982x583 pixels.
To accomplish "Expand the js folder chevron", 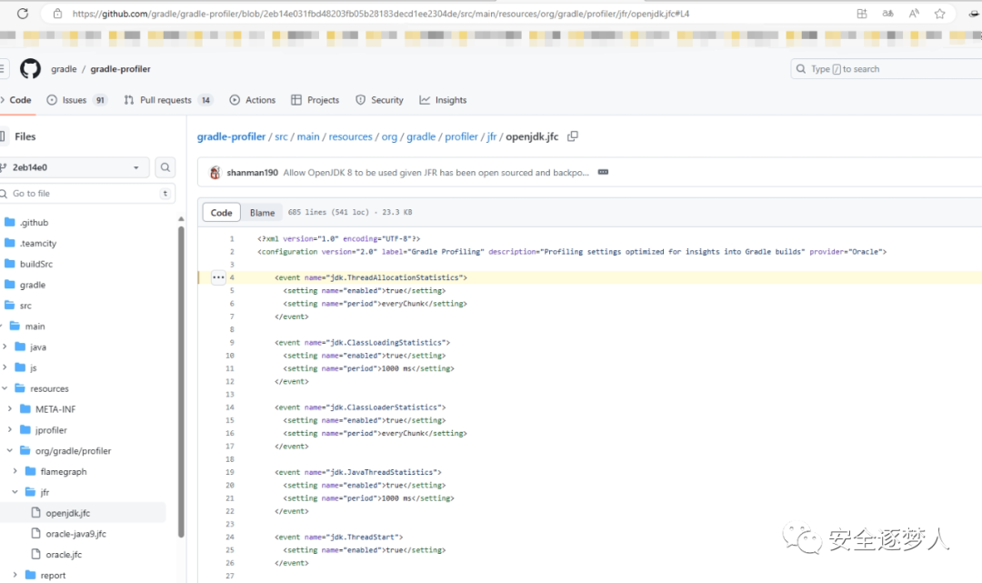I will coord(5,367).
